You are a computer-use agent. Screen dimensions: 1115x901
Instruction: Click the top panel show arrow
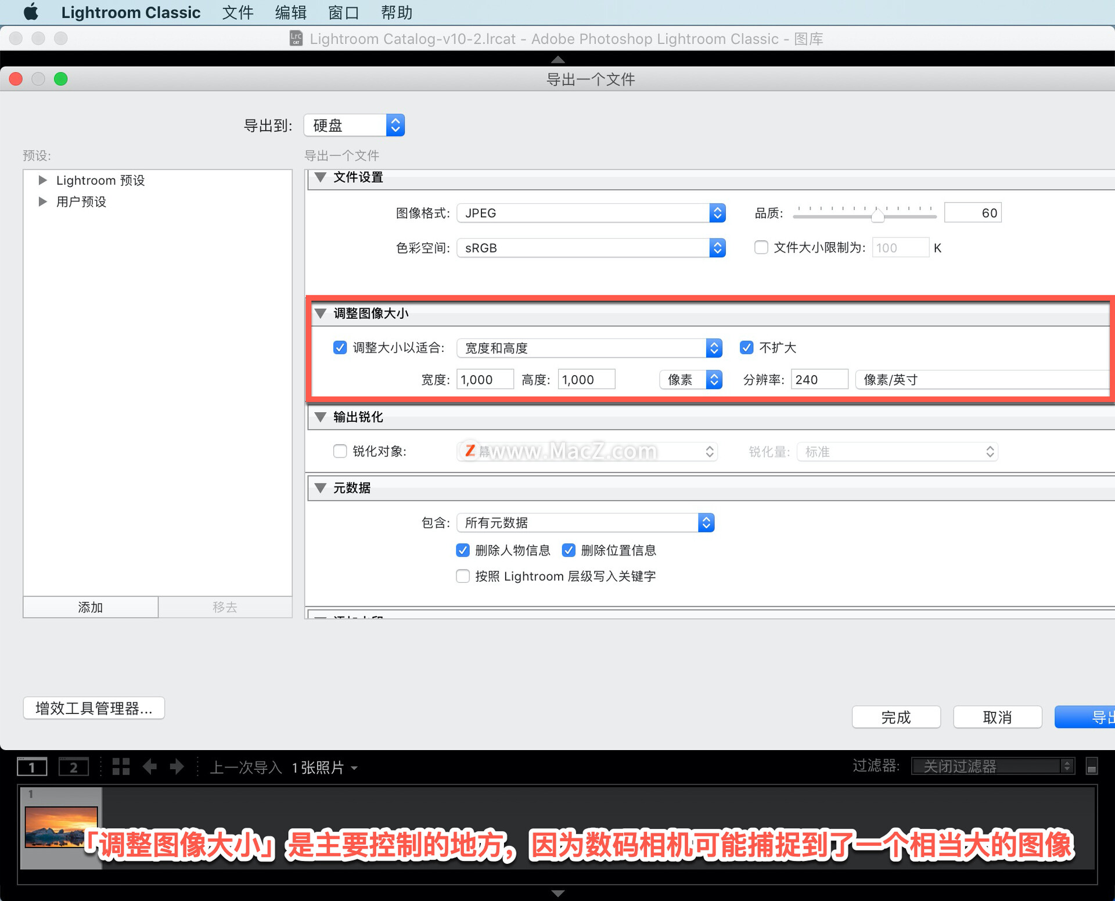[x=557, y=59]
